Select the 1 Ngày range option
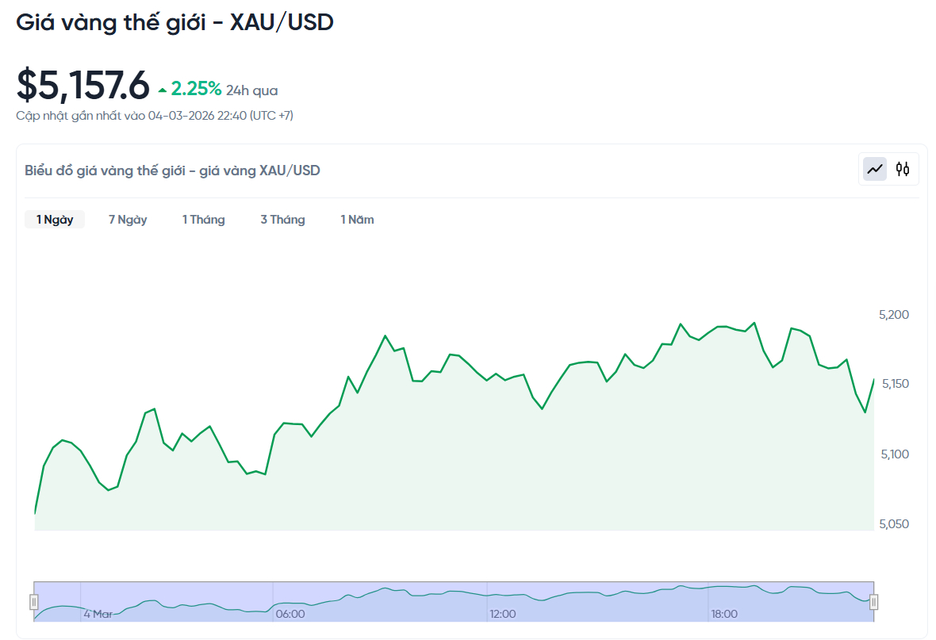 tap(54, 219)
